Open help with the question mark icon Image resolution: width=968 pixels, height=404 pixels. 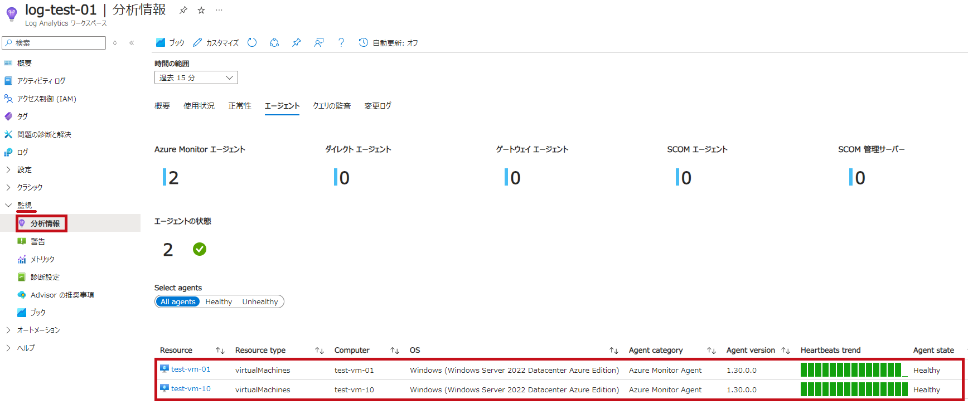pyautogui.click(x=341, y=42)
